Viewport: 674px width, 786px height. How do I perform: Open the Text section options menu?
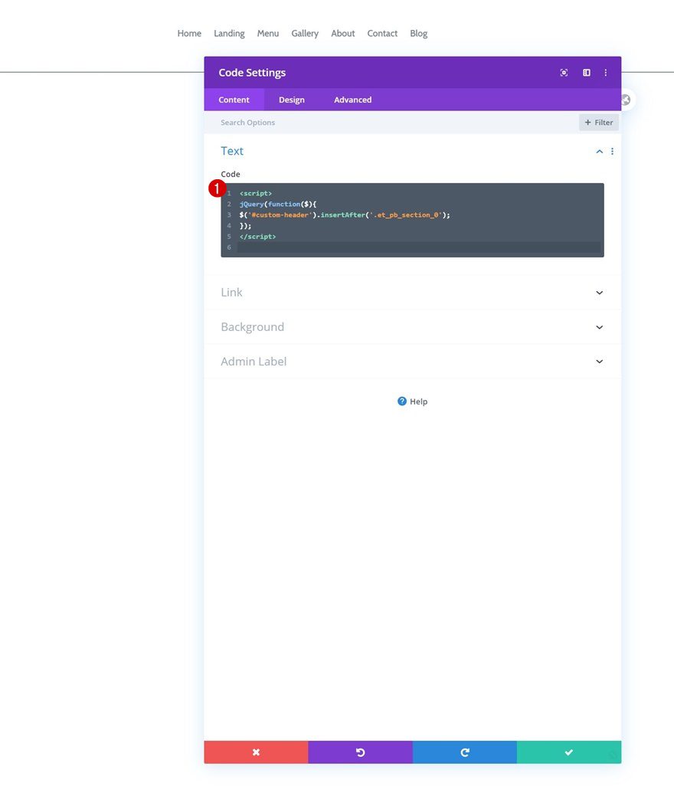(x=611, y=151)
